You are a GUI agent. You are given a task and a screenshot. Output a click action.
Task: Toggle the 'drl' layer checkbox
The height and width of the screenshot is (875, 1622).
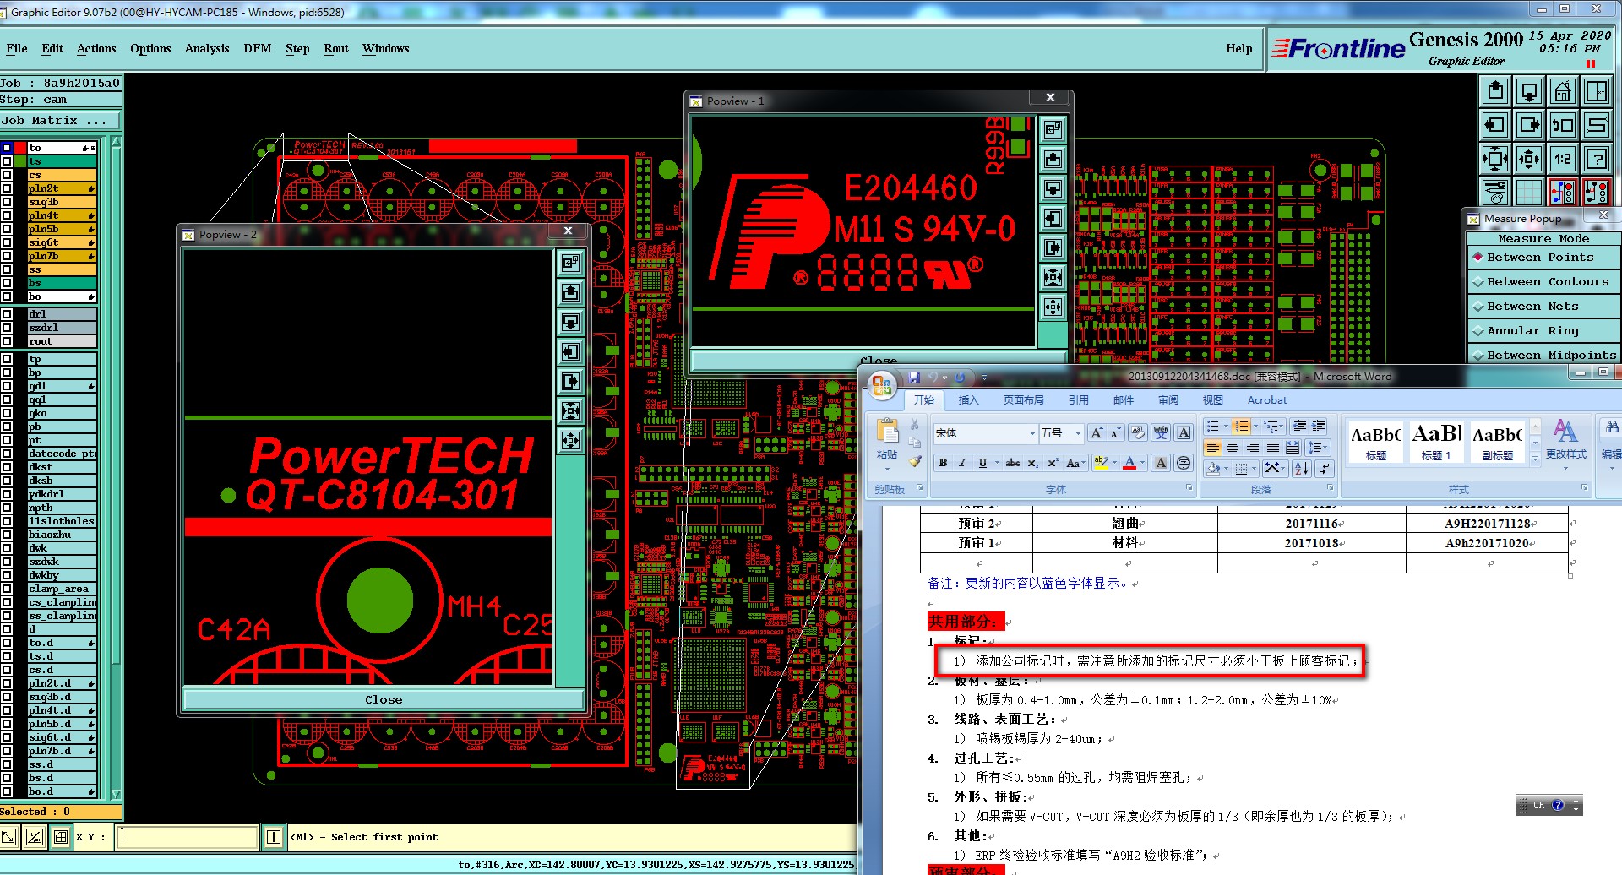8,314
